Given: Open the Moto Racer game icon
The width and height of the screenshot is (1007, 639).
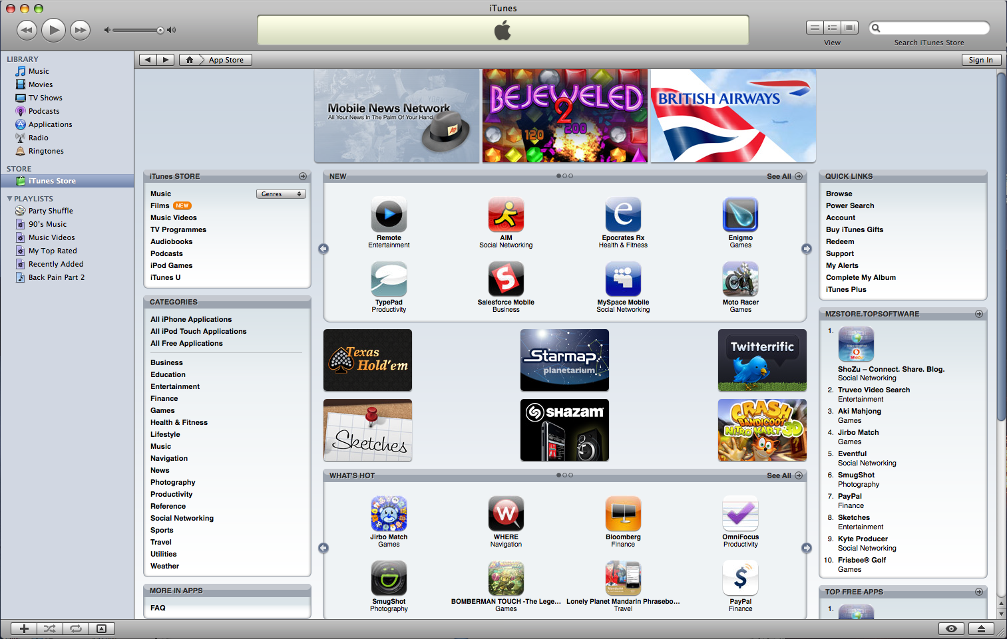Looking at the screenshot, I should pos(740,279).
